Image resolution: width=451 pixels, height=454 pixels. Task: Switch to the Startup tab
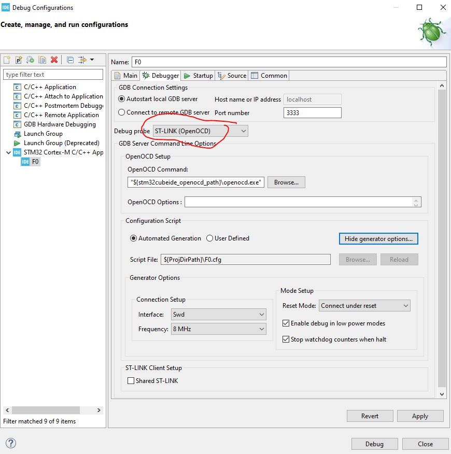click(x=199, y=76)
